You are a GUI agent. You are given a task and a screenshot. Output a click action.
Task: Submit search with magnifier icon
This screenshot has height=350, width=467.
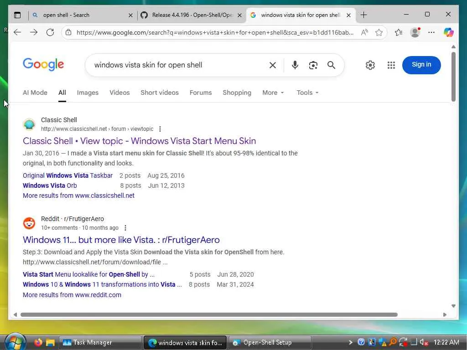point(331,65)
